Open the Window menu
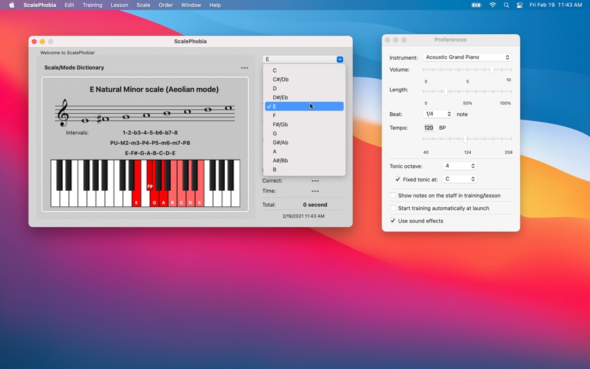Viewport: 590px width, 369px height. [191, 5]
